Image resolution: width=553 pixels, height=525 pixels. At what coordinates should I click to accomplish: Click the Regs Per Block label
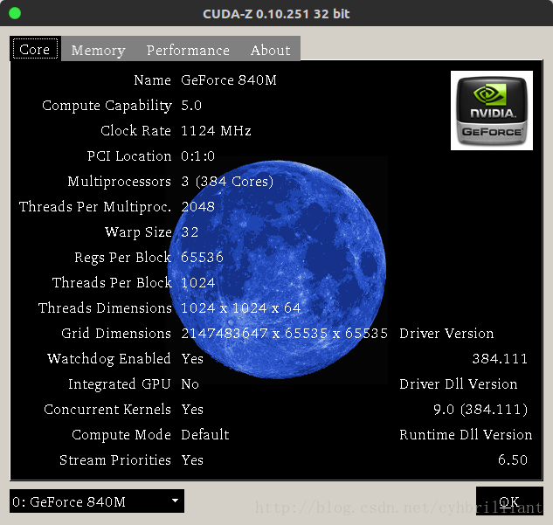pyautogui.click(x=122, y=258)
